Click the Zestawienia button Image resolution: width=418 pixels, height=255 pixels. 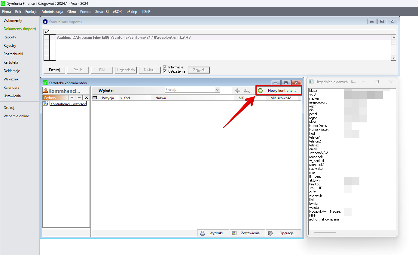247,233
